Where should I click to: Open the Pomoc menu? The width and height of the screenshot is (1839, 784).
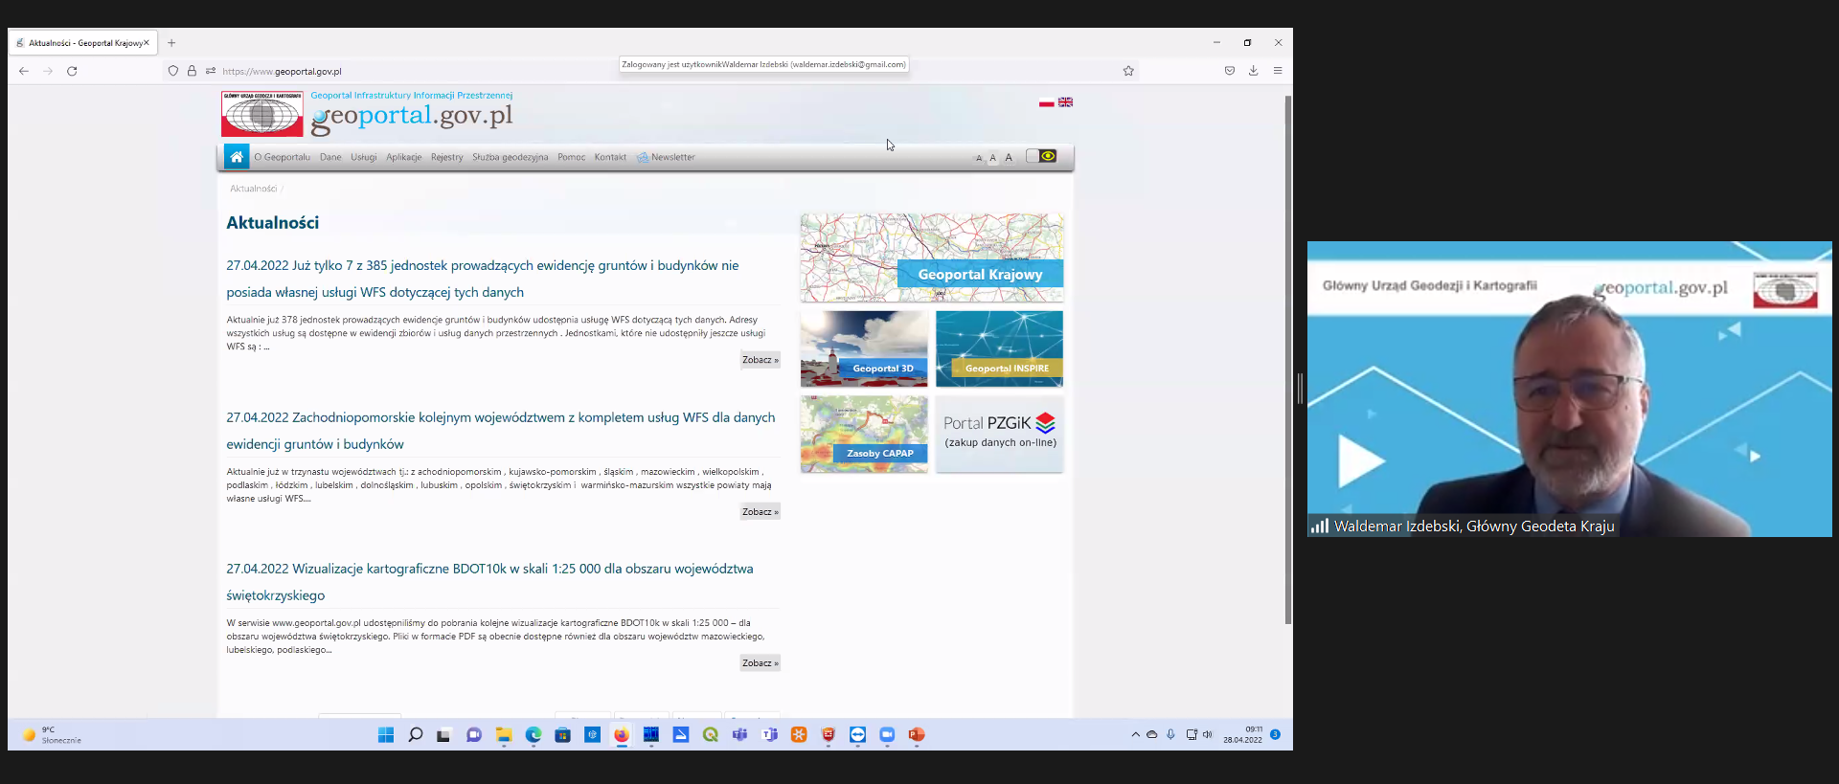[x=572, y=157]
